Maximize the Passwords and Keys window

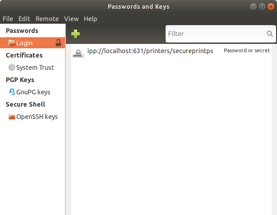click(x=262, y=7)
